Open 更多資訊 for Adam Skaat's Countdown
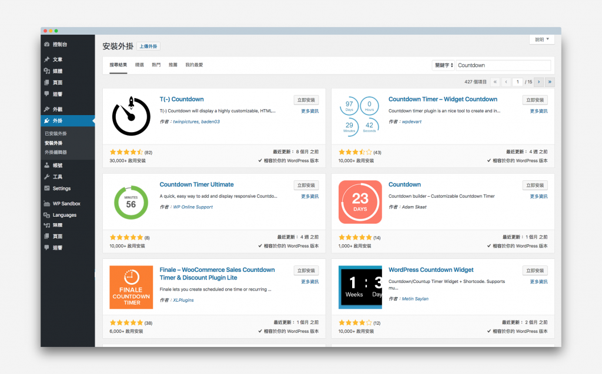The width and height of the screenshot is (602, 374). tap(539, 197)
